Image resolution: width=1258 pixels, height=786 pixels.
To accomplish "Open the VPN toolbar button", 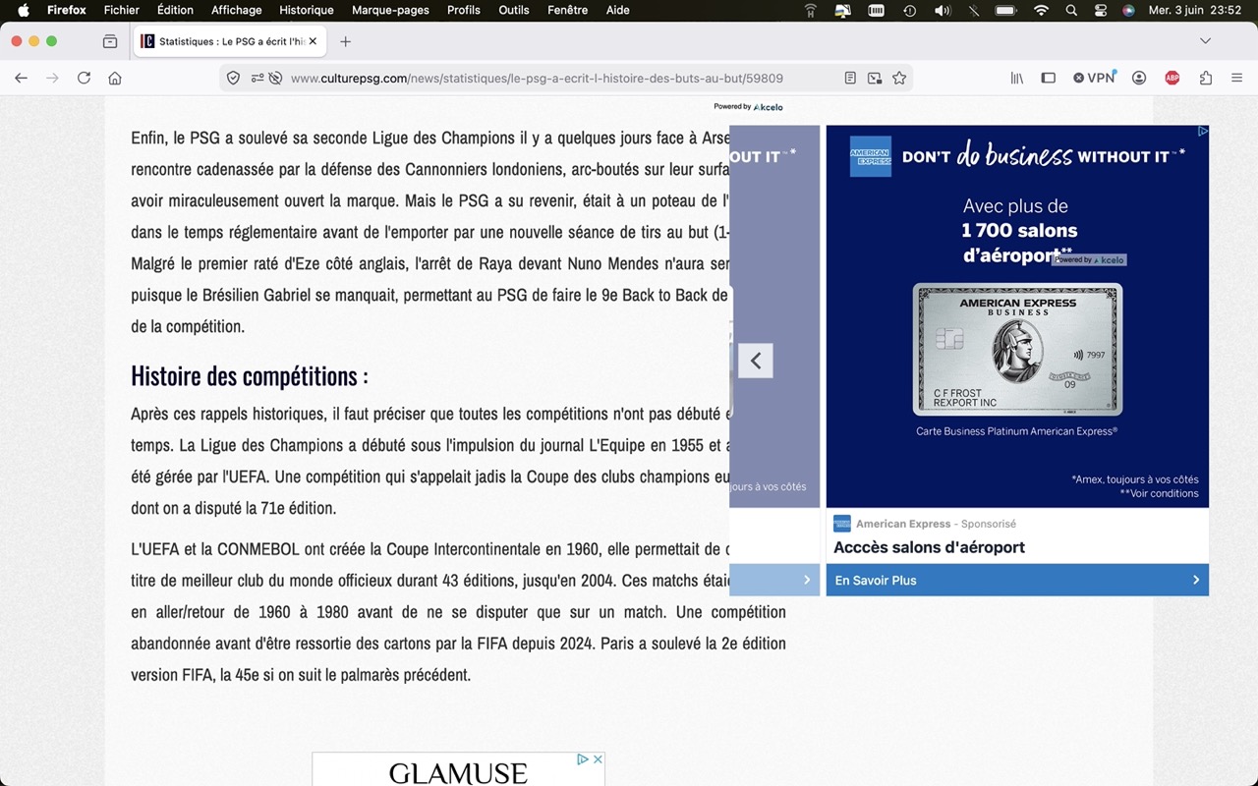I will 1094,78.
